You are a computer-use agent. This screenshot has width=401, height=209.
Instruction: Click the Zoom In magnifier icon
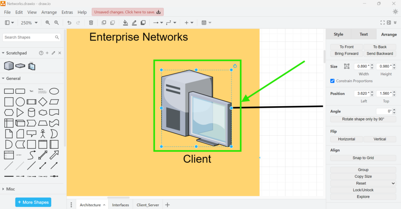[x=47, y=23]
